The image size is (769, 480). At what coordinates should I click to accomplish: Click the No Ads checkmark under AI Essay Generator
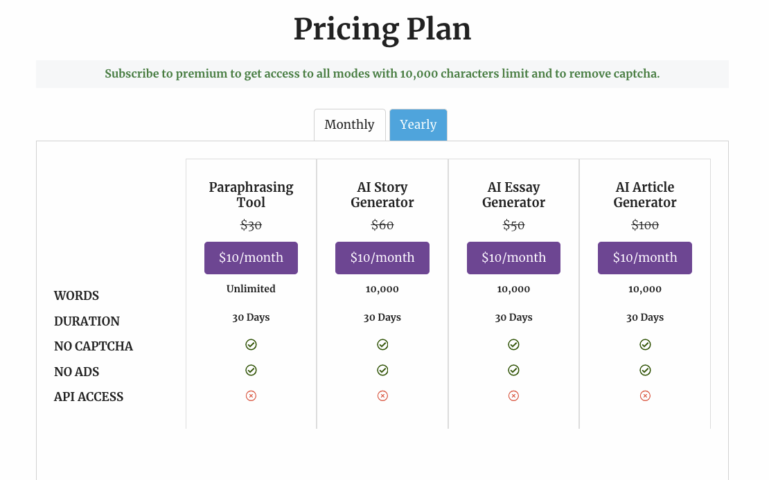click(513, 370)
